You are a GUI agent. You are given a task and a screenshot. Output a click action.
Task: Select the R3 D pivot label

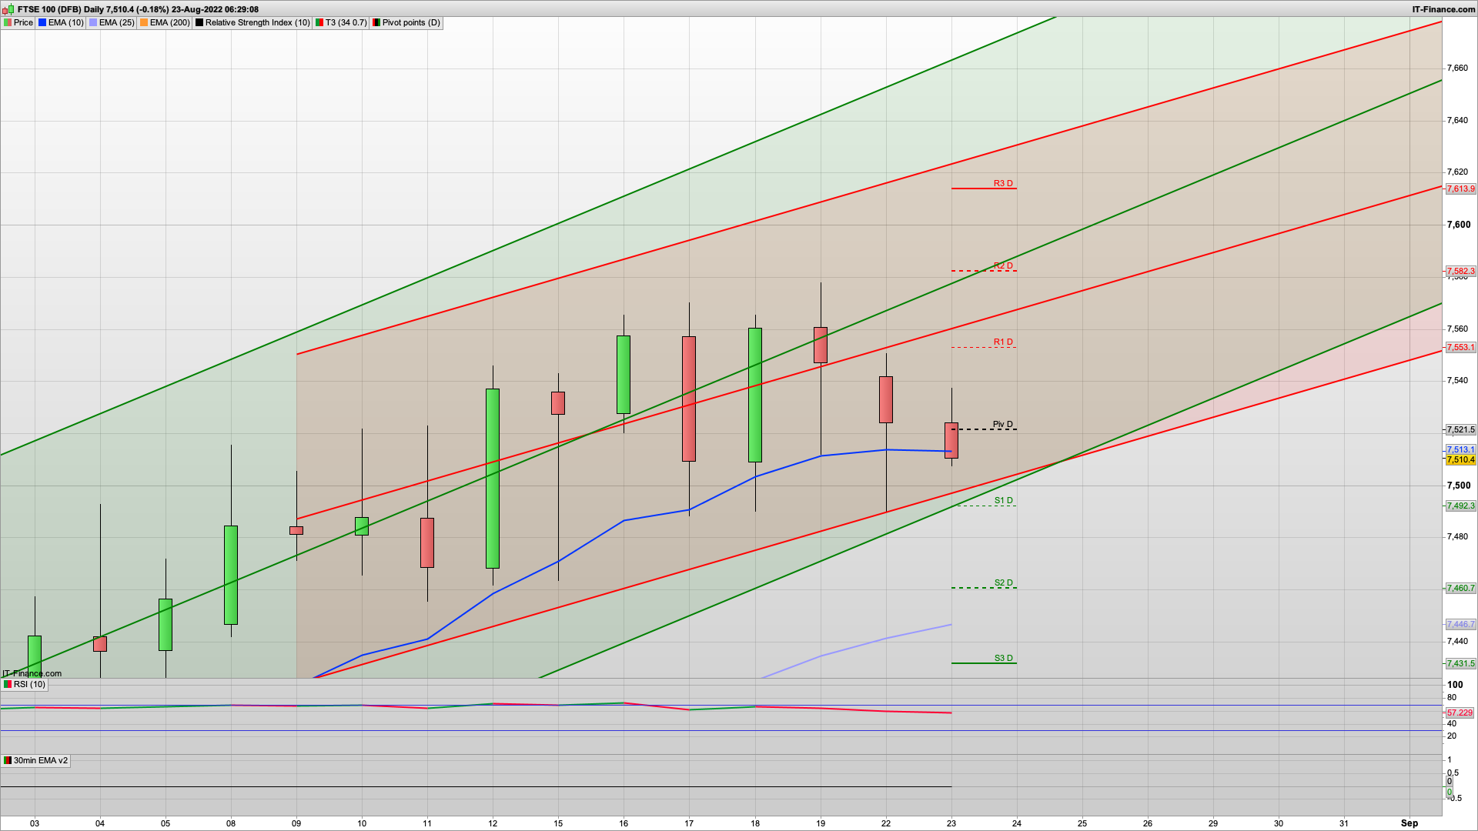tap(1003, 183)
